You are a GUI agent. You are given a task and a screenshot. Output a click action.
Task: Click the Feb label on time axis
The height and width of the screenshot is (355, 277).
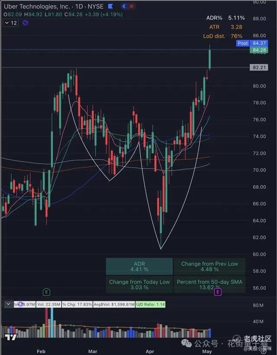pyautogui.click(x=41, y=352)
